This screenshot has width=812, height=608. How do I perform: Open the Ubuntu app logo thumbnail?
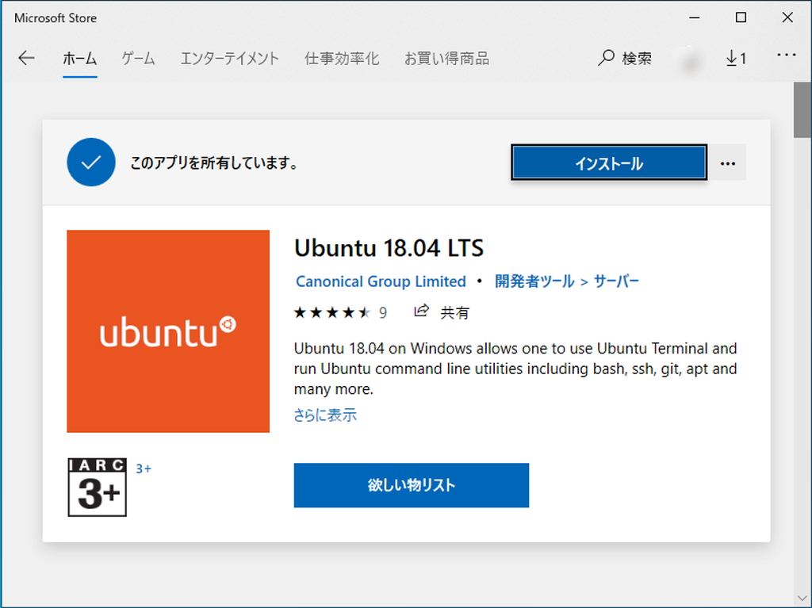point(168,331)
